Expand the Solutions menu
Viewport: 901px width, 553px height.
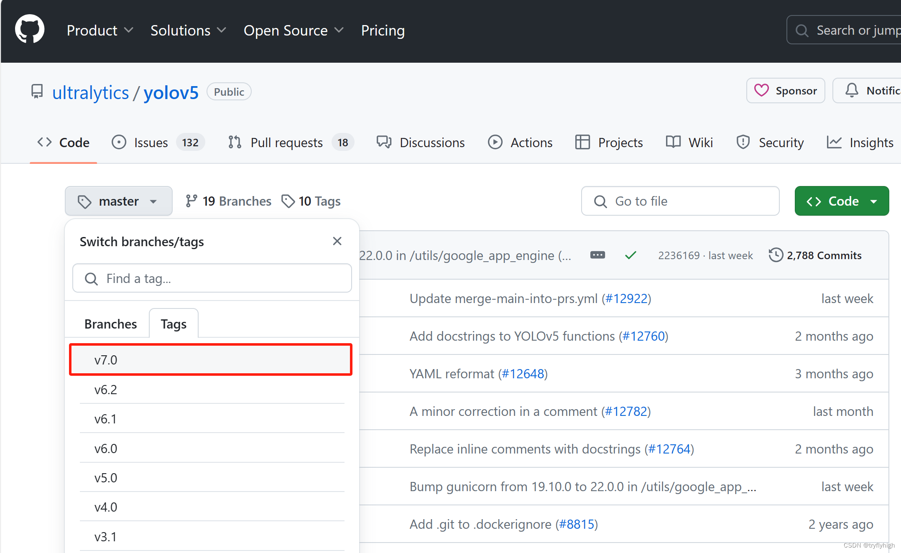pos(188,31)
